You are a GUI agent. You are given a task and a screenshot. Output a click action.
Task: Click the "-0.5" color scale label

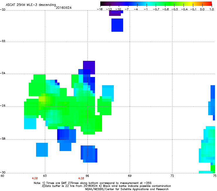pos(174,9)
